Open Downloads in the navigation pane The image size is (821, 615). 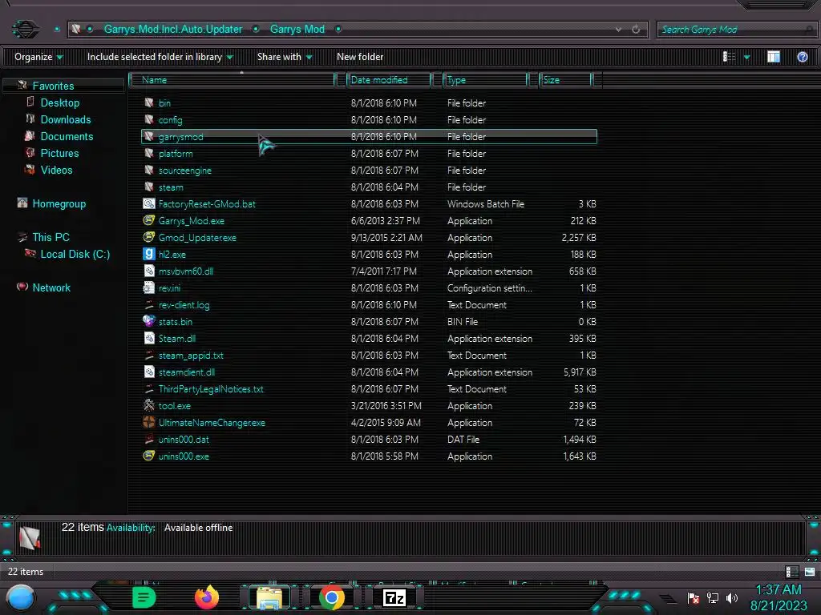(66, 120)
